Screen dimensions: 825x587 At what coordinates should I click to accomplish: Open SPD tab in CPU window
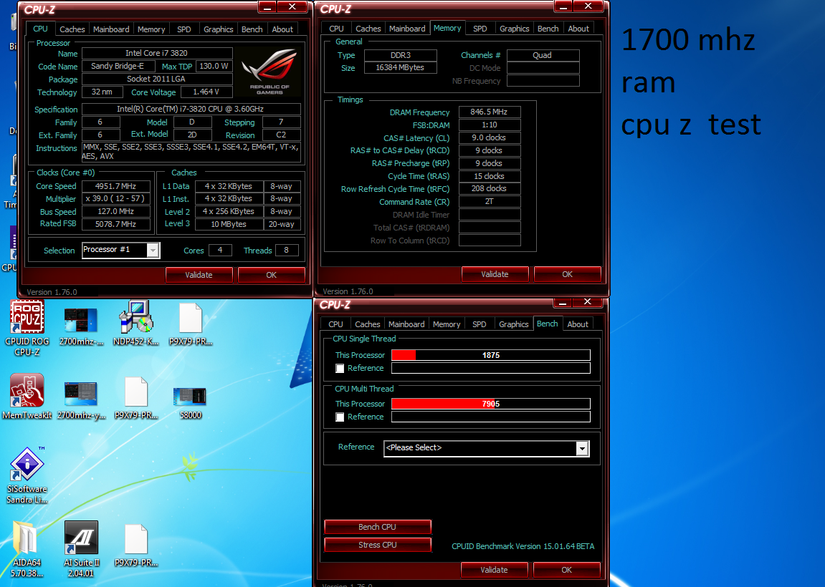(x=183, y=29)
